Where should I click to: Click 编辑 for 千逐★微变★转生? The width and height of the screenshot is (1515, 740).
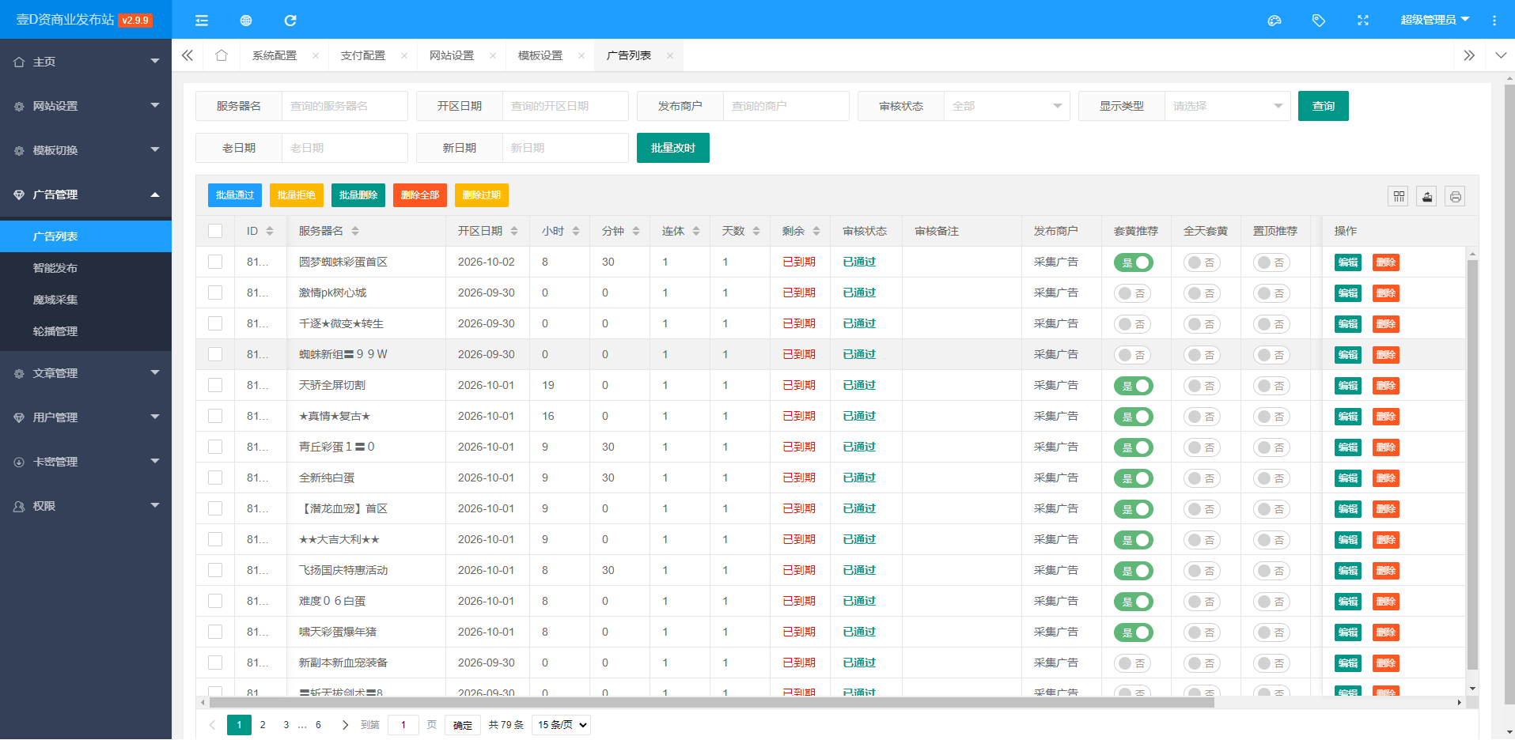(1348, 324)
